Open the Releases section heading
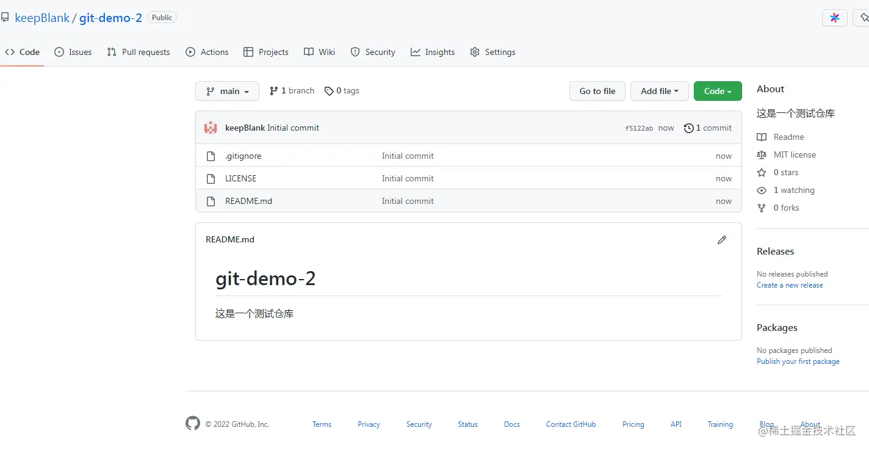The height and width of the screenshot is (450, 869). pyautogui.click(x=775, y=252)
